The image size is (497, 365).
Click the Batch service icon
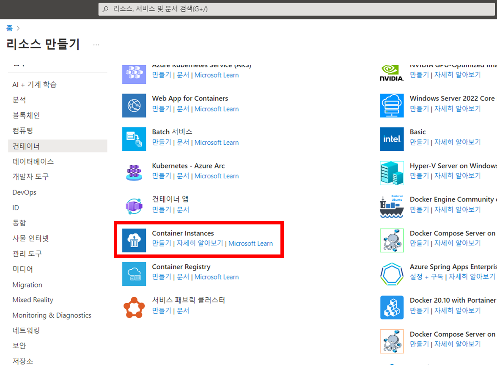[x=134, y=139]
